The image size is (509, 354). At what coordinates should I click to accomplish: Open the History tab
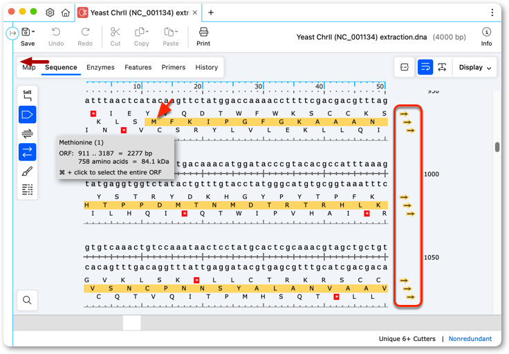[207, 67]
